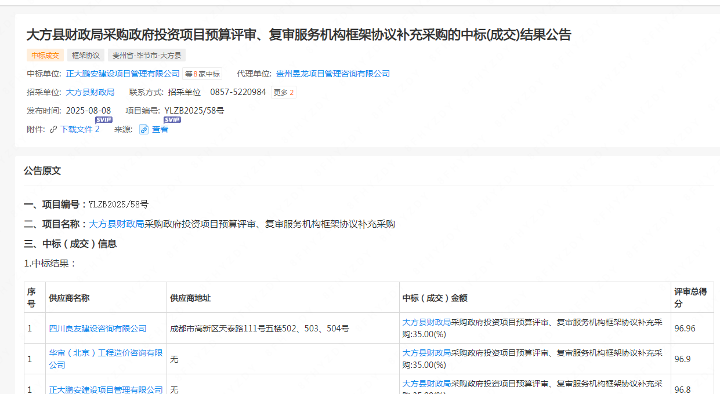Open 正大鹏安建设项目管理有限公司 in header
The width and height of the screenshot is (720, 394).
pyautogui.click(x=123, y=74)
